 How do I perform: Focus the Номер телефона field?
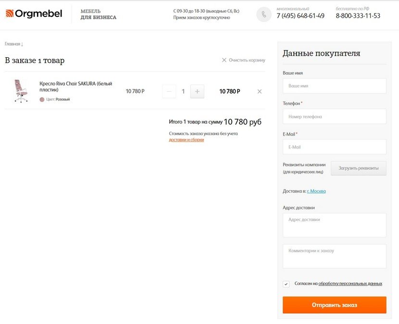pyautogui.click(x=335, y=116)
